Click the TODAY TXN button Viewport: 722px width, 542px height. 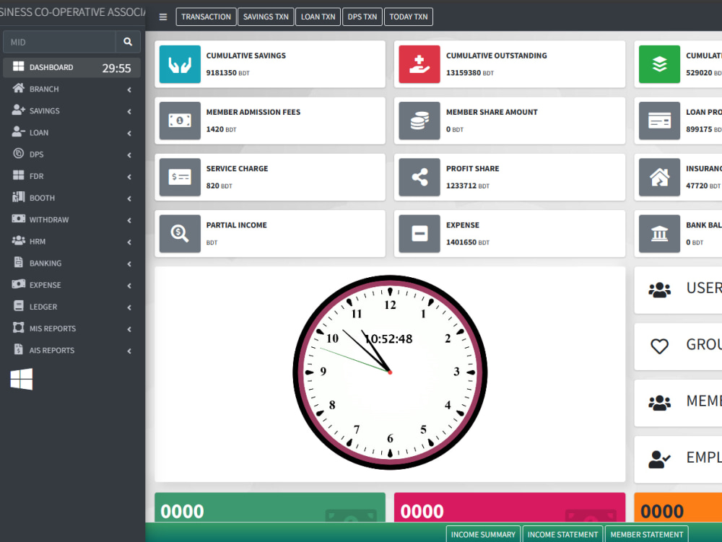click(x=409, y=17)
